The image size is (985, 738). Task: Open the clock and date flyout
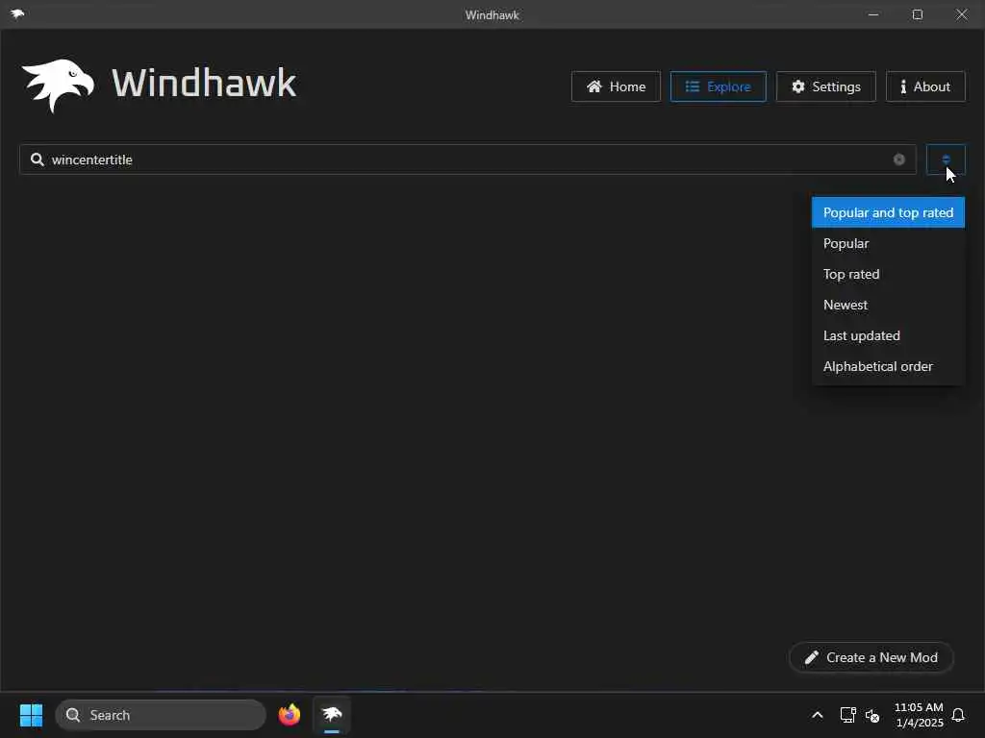click(919, 715)
